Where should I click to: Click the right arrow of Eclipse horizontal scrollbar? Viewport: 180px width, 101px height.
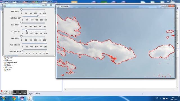tap(175, 89)
